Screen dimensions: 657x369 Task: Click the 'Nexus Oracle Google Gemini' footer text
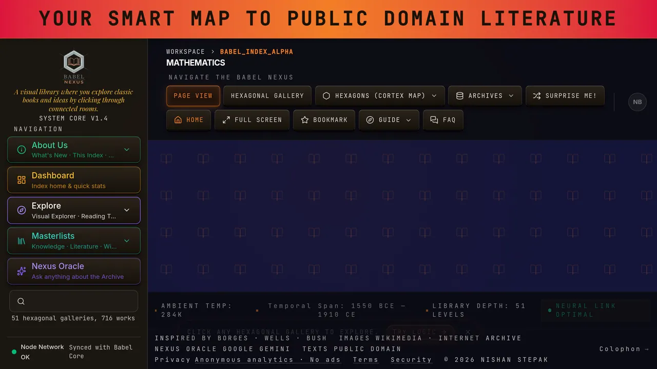pyautogui.click(x=222, y=349)
